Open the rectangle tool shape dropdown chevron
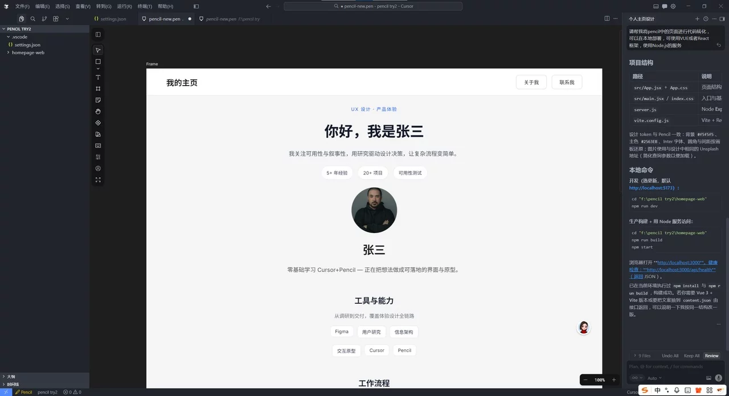The height and width of the screenshot is (396, 729). (x=97, y=69)
